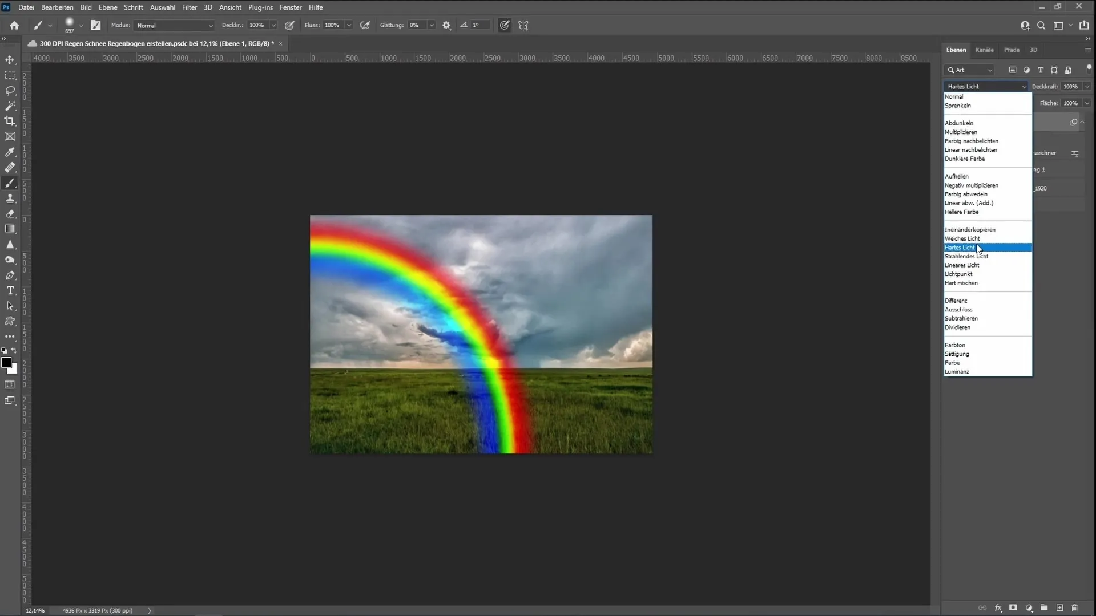Select the Eraser tool
The height and width of the screenshot is (616, 1096).
coord(10,214)
